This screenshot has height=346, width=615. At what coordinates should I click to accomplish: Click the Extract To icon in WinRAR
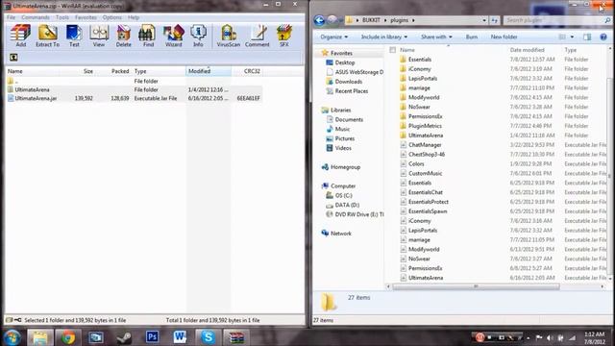coord(47,37)
